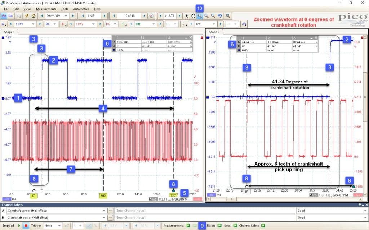Click Channel B notes input field
This screenshot has width=369, height=230.
tap(204, 217)
